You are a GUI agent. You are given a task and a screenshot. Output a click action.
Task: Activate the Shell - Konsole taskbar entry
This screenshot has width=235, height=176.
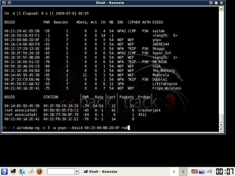[x=100, y=172]
